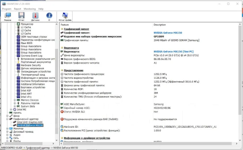Click the Hardware Security icon

19,65
